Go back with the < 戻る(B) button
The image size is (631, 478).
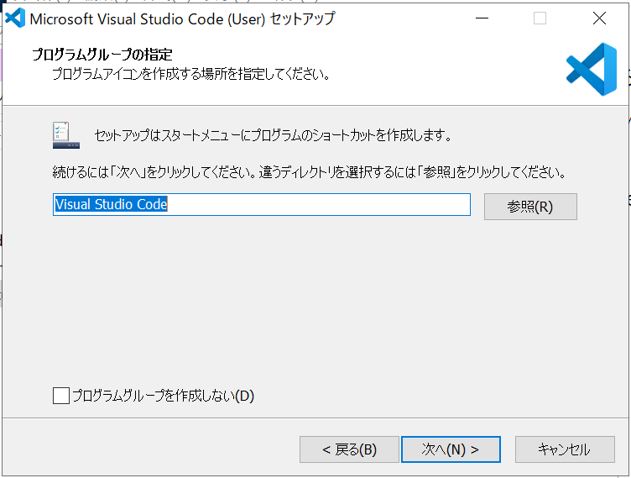349,449
